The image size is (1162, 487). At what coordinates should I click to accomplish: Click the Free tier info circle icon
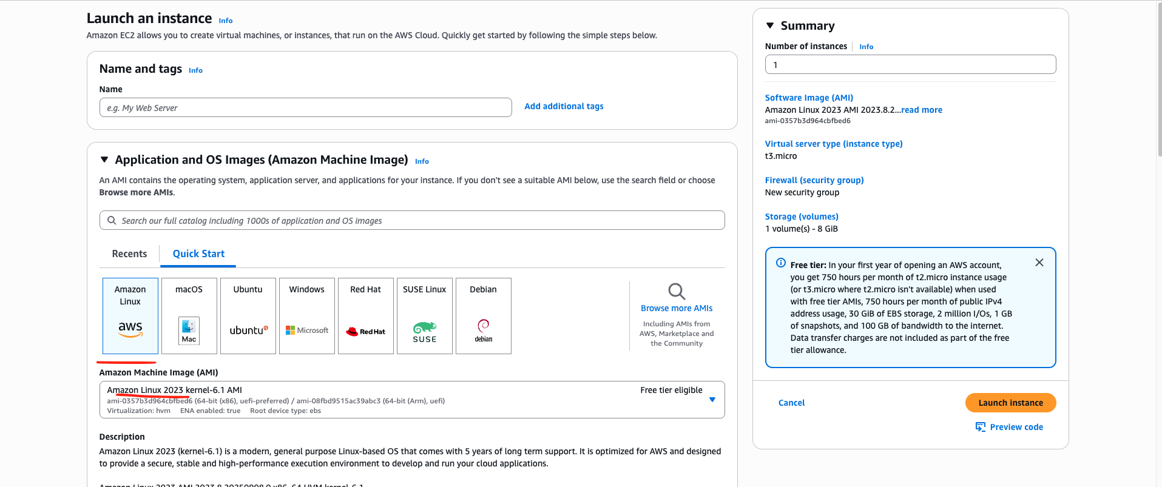coord(781,263)
